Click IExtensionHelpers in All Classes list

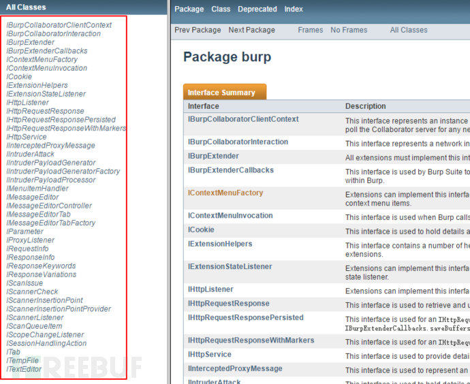tap(37, 85)
